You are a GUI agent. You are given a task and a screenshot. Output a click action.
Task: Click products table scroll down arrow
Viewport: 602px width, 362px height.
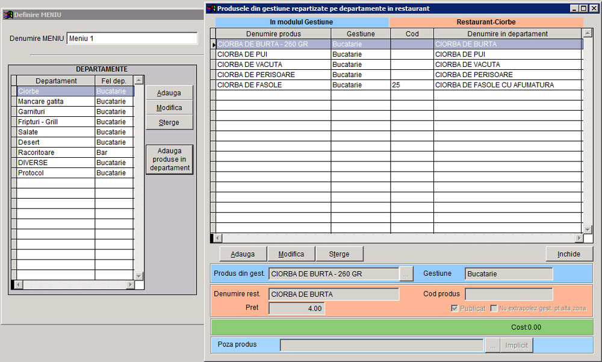588,229
